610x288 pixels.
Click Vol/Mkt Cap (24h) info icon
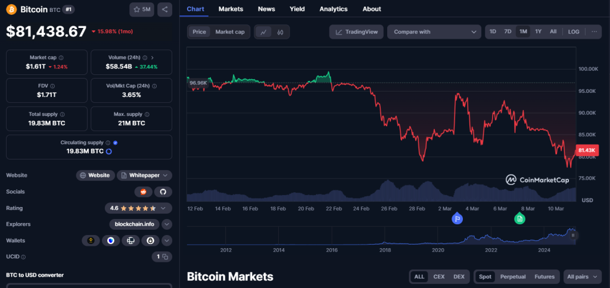(x=154, y=86)
